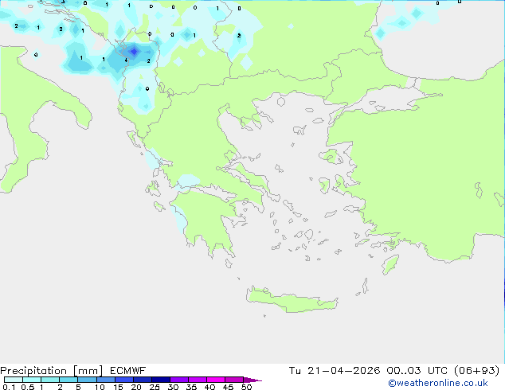505x390 pixels.
Task: Click the island of Rhodes on map
Action: [x=390, y=264]
